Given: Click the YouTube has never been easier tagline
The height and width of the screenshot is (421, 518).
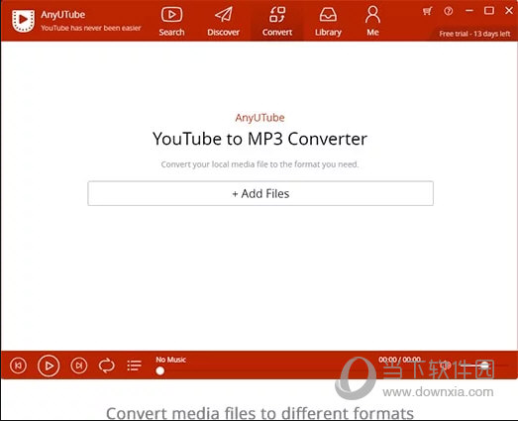Looking at the screenshot, I should pos(91,28).
